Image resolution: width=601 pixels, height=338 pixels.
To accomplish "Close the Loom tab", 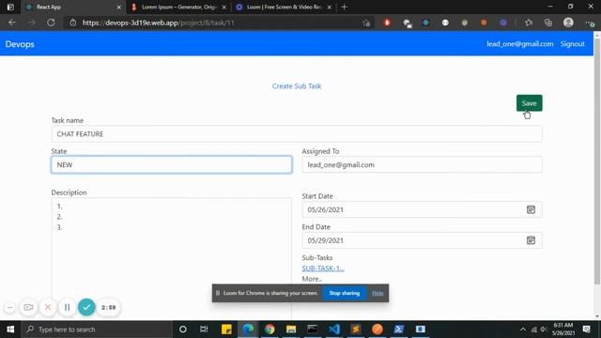I will pos(330,7).
